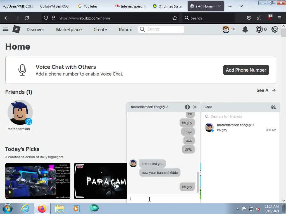
Task: Click the "UWU" uppercase chat message
Action: [x=188, y=149]
